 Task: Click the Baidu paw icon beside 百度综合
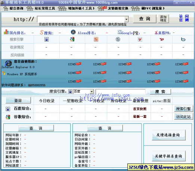tap(8, 109)
